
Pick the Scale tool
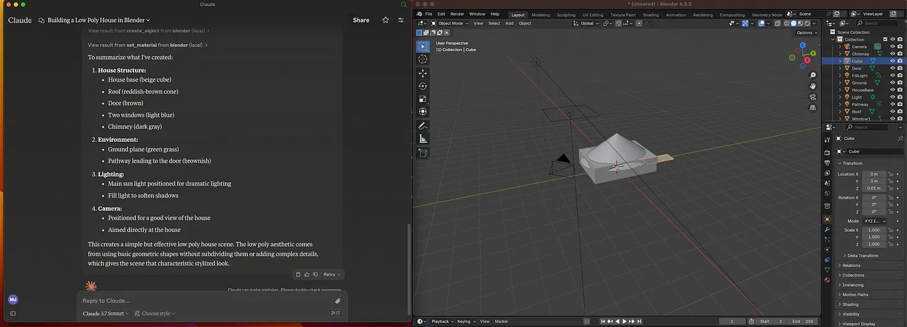coord(422,99)
